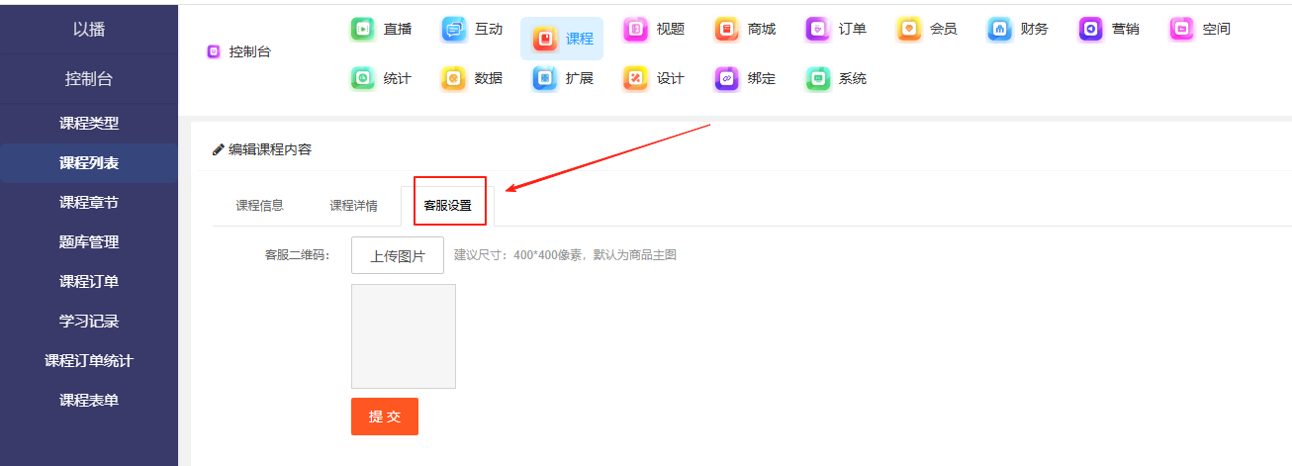Open the 会员 members icon

point(909,30)
